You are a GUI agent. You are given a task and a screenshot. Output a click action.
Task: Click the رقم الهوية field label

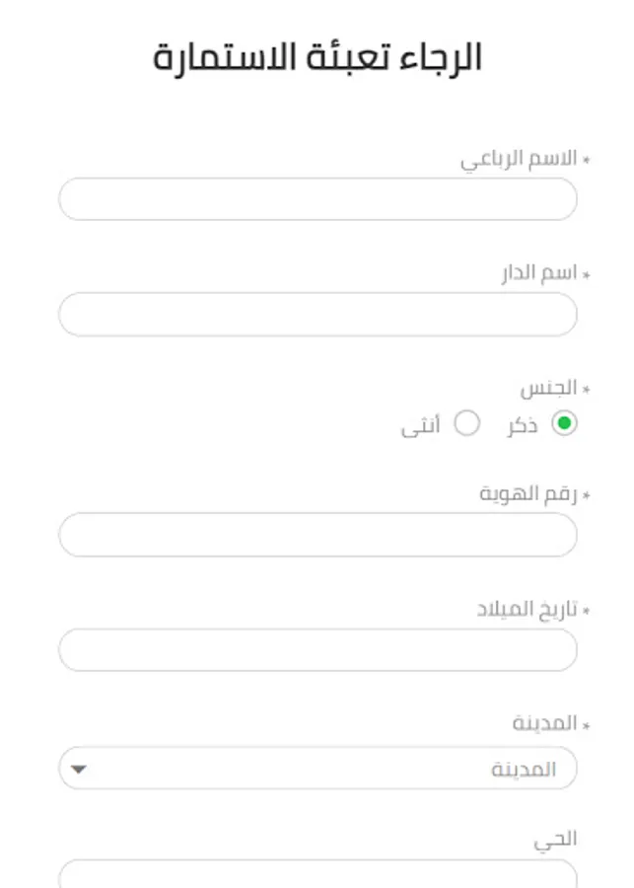pyautogui.click(x=528, y=494)
